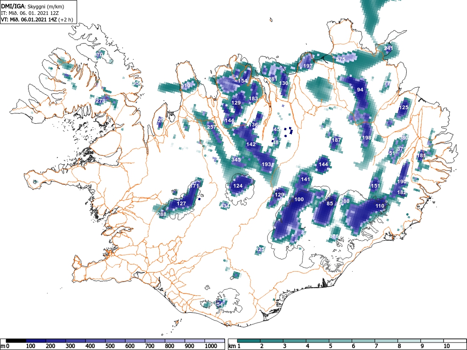Viewport: 467px width, 350px height.
Task: Click the 197 visibility value on the map
Action: pyautogui.click(x=308, y=66)
